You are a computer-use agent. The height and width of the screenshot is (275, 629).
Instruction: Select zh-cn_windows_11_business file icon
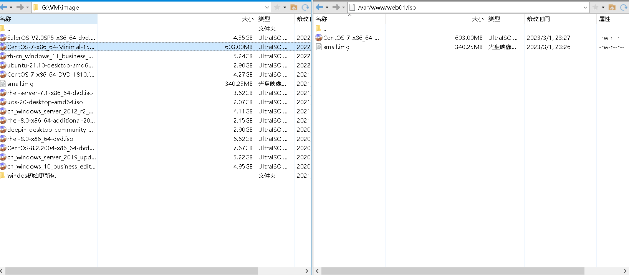click(x=3, y=56)
